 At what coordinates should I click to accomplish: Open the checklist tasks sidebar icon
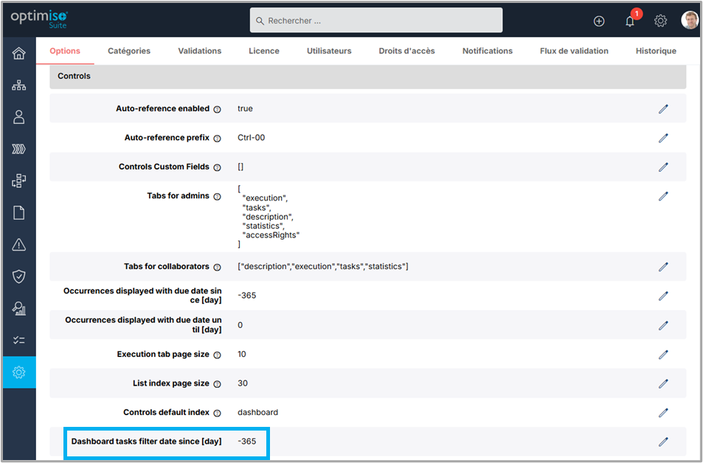(x=18, y=340)
